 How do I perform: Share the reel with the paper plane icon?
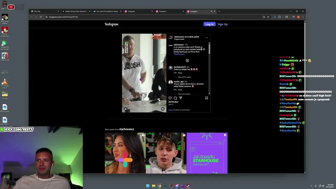[181, 98]
